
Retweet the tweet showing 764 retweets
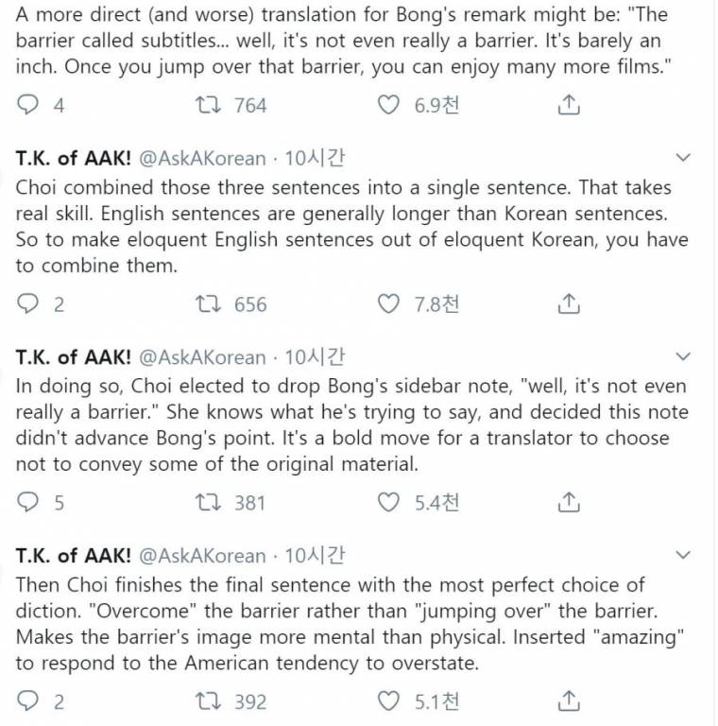point(208,105)
